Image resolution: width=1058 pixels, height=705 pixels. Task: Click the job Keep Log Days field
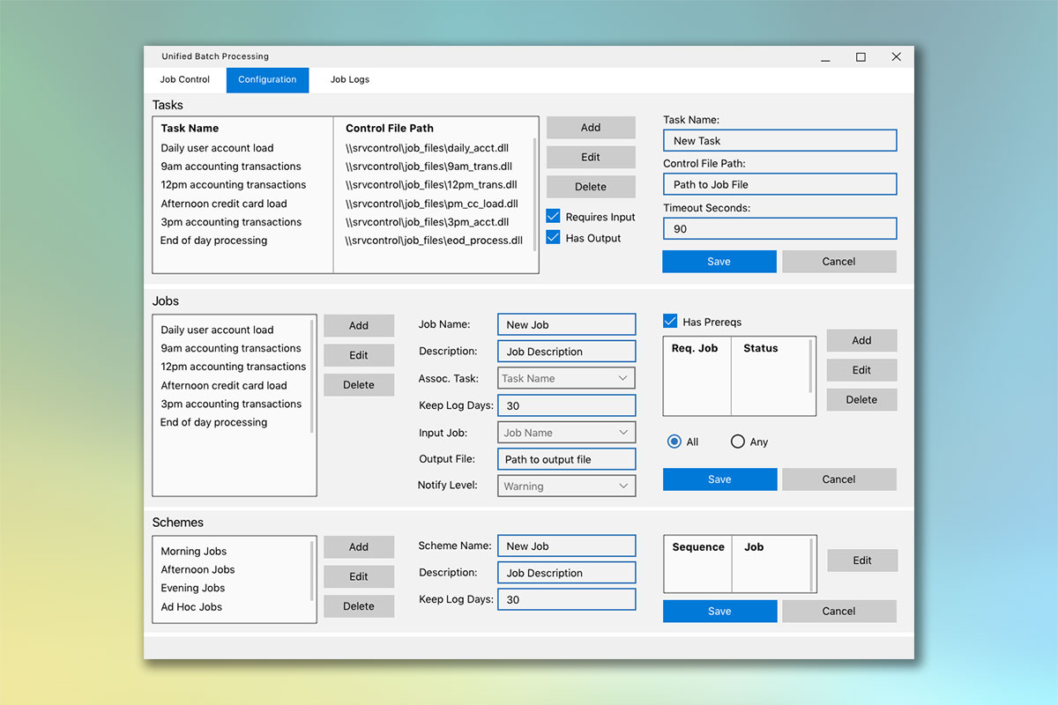(x=566, y=405)
